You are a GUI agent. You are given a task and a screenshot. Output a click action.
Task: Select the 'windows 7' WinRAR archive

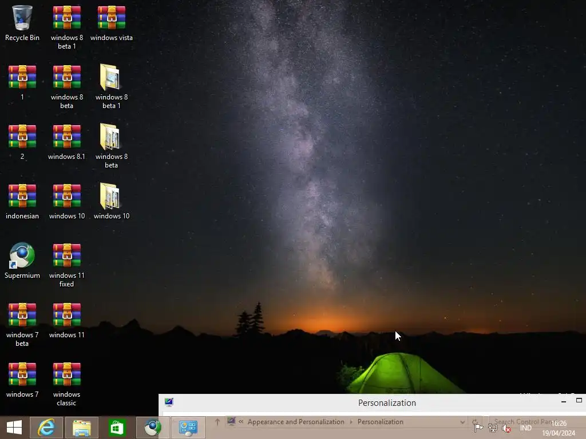pyautogui.click(x=22, y=380)
